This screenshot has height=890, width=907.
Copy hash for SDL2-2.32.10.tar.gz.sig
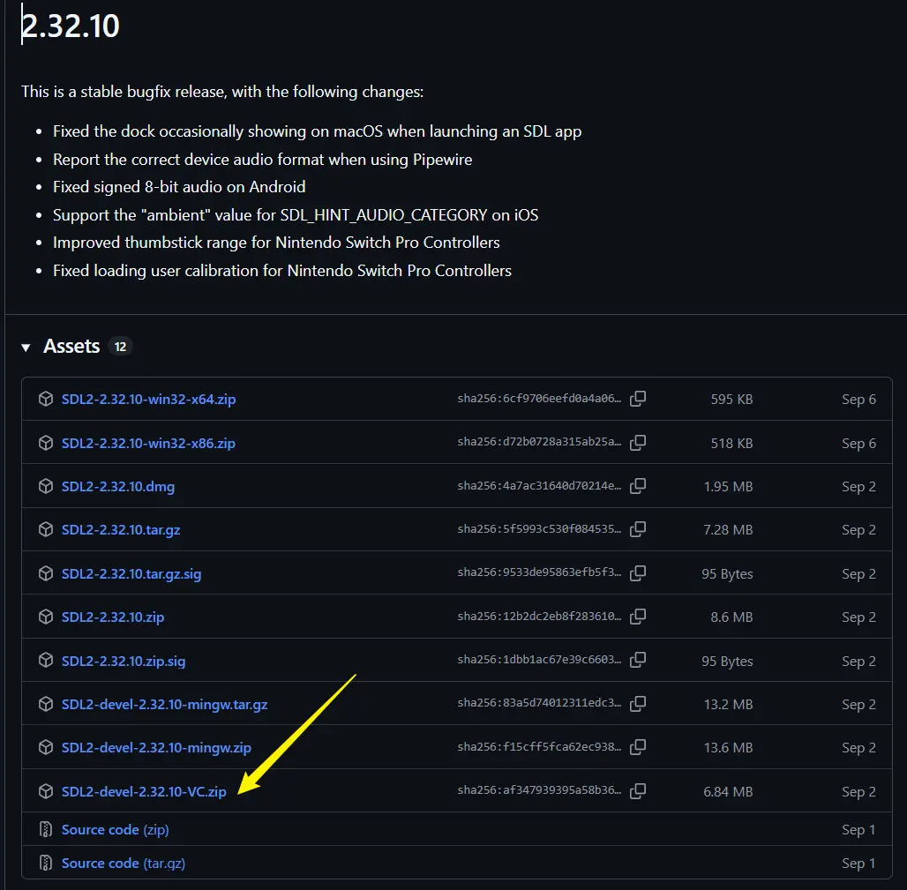(638, 573)
